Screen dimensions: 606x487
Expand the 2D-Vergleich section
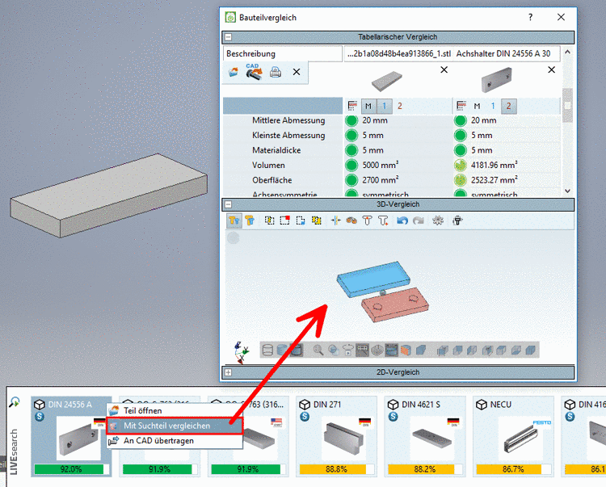point(229,372)
